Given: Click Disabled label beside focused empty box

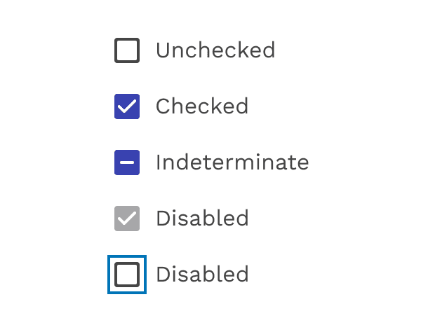Looking at the screenshot, I should [202, 275].
